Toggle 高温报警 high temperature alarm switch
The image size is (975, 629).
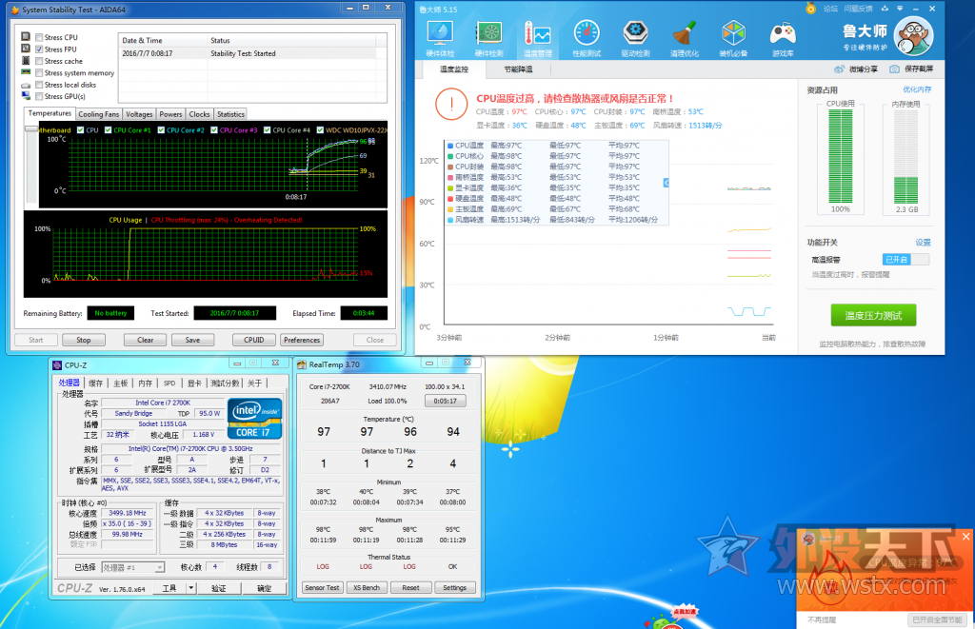tap(905, 259)
